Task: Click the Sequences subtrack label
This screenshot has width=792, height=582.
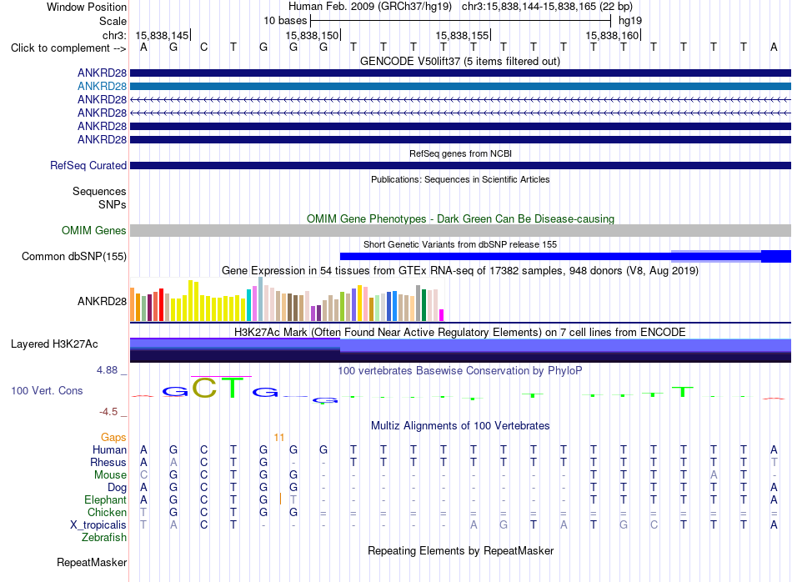Action: (99, 191)
